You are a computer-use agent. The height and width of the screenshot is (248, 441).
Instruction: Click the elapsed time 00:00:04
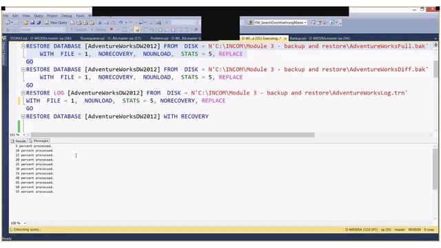click(x=415, y=229)
